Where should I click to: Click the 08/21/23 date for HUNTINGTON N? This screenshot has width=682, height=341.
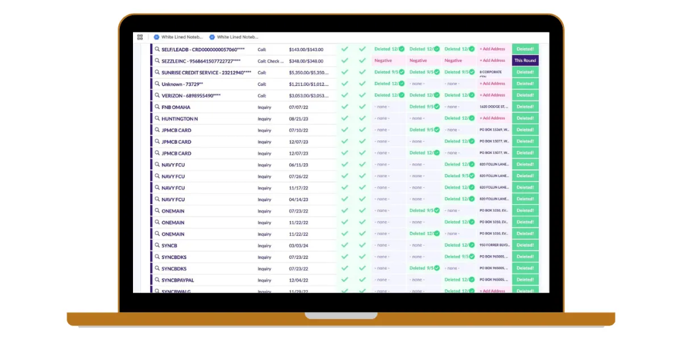(297, 119)
